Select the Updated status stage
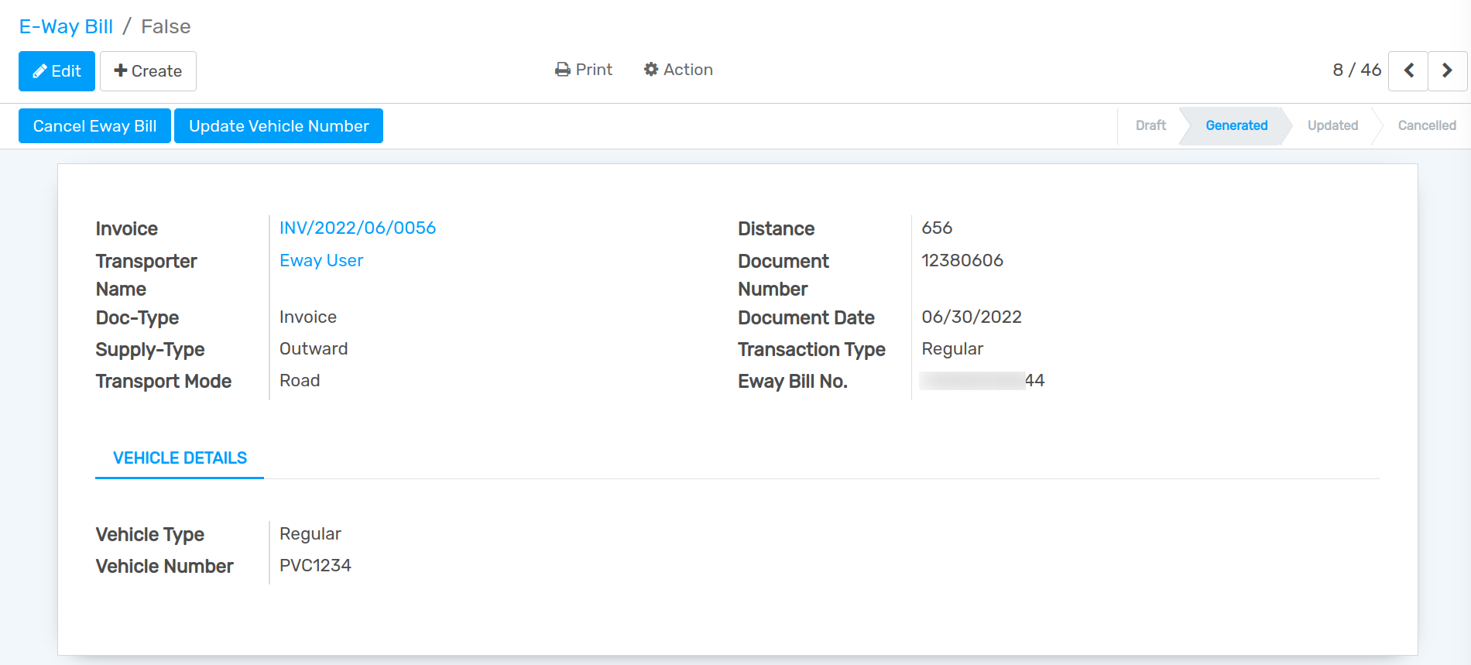The width and height of the screenshot is (1471, 665). click(x=1332, y=125)
